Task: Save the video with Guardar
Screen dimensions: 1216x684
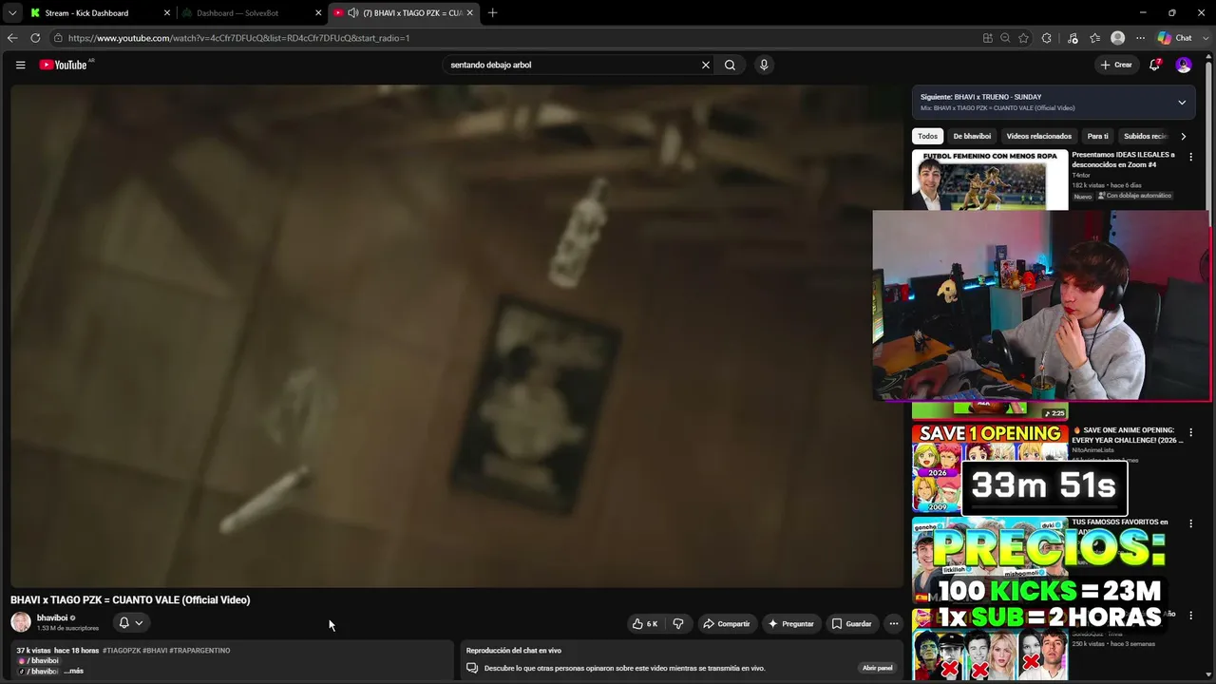Action: pyautogui.click(x=852, y=623)
